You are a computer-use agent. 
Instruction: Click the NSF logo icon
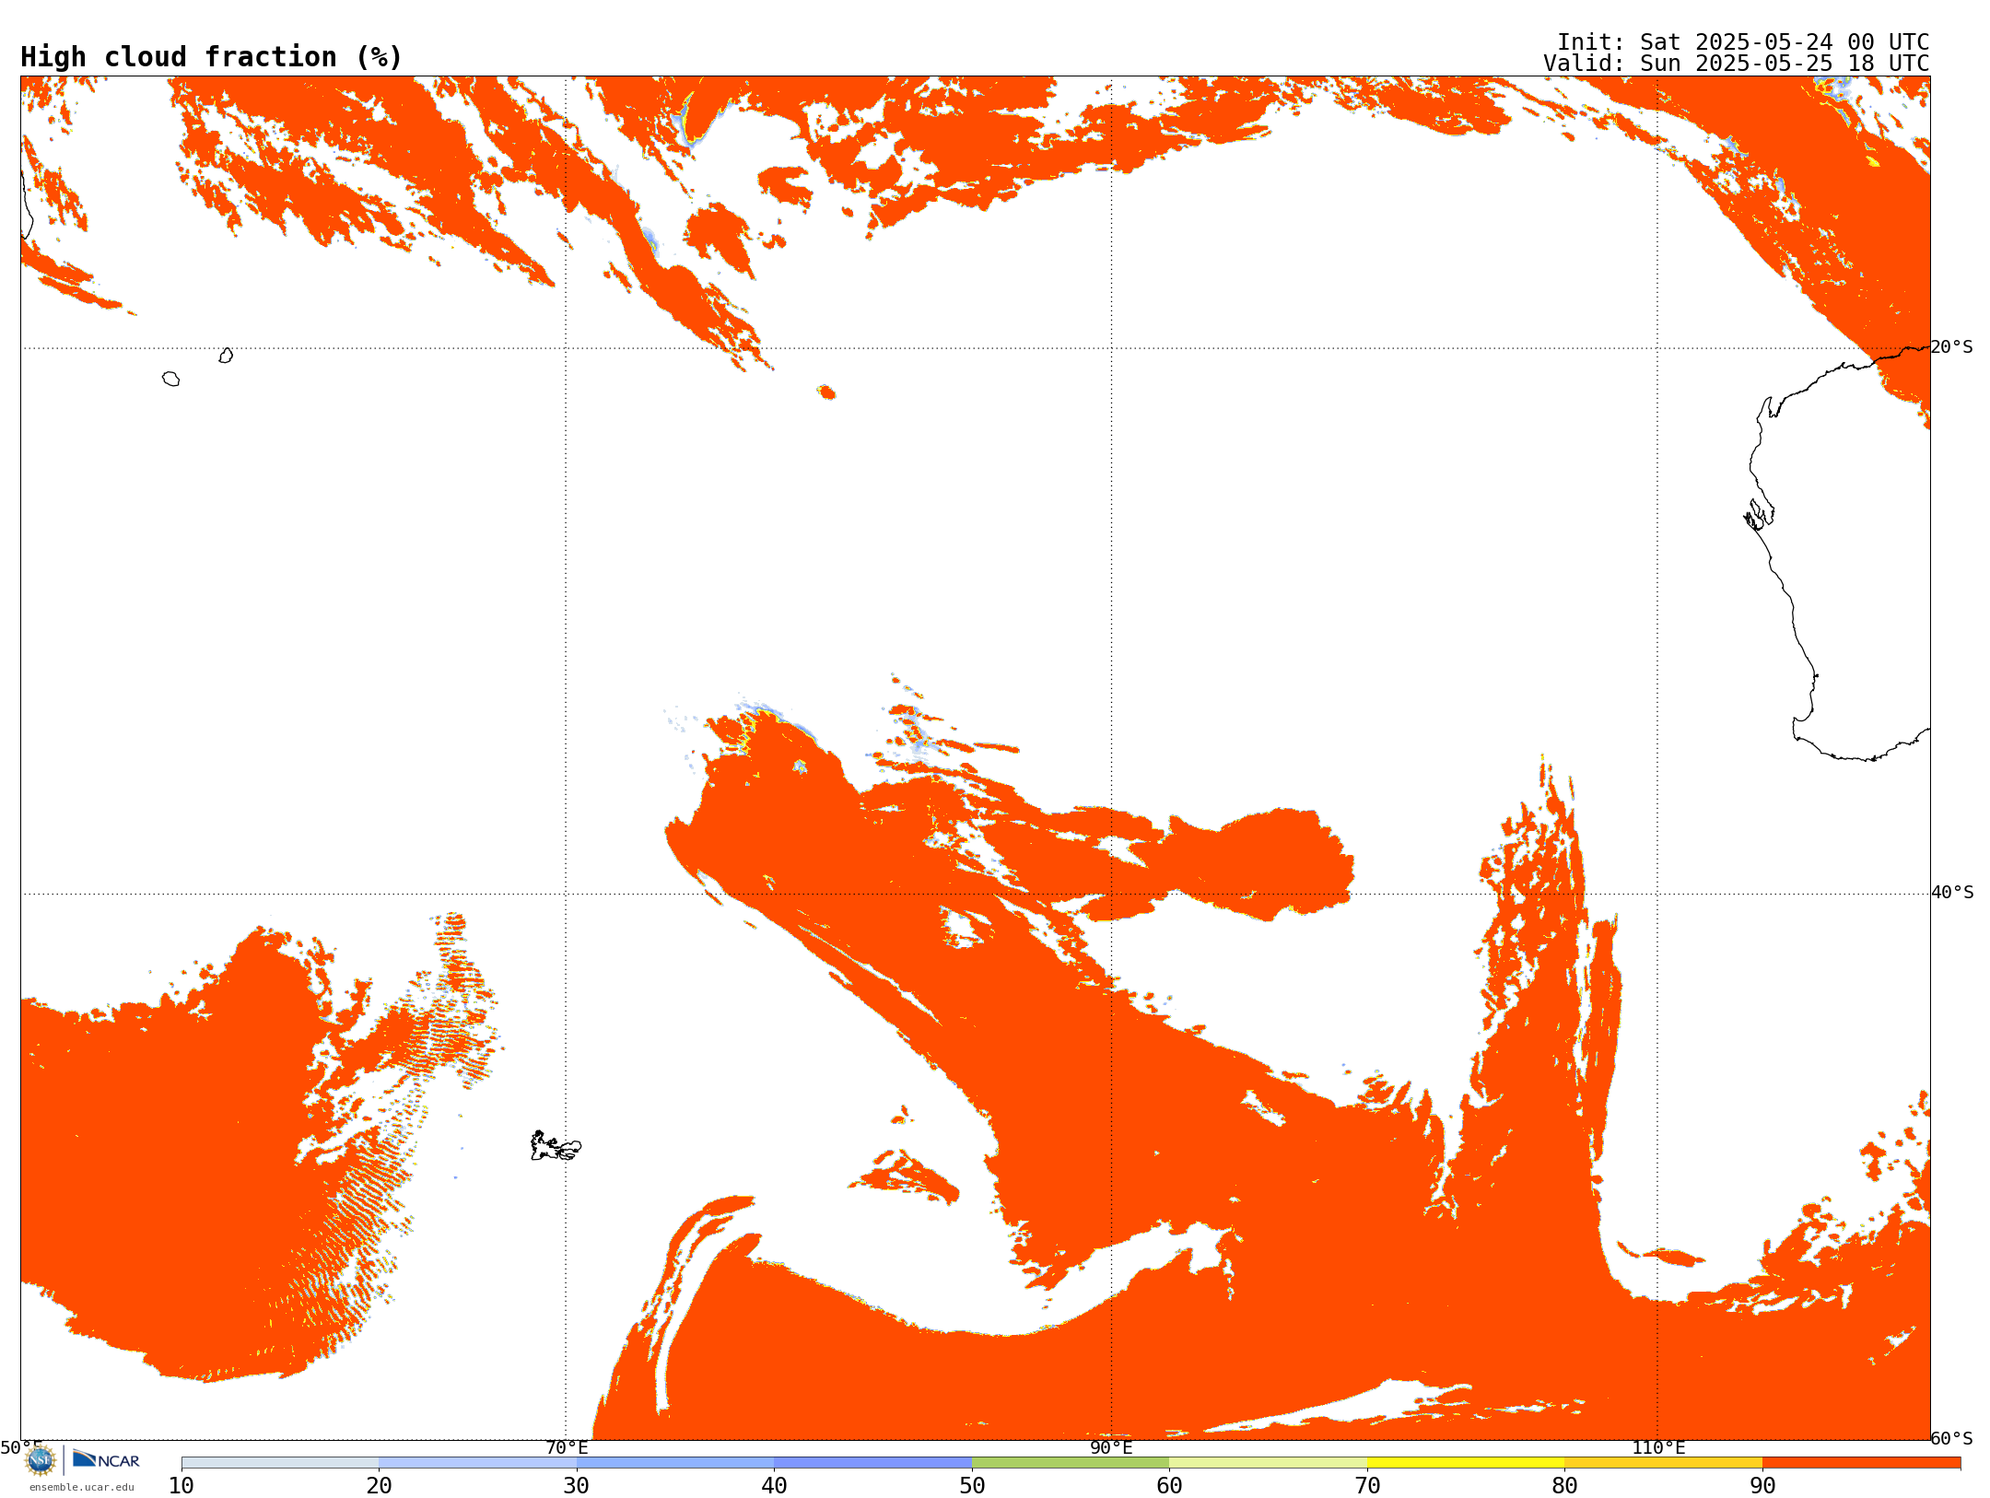[x=41, y=1460]
